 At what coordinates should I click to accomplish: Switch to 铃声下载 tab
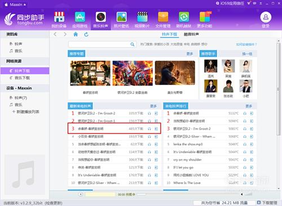click(169, 34)
